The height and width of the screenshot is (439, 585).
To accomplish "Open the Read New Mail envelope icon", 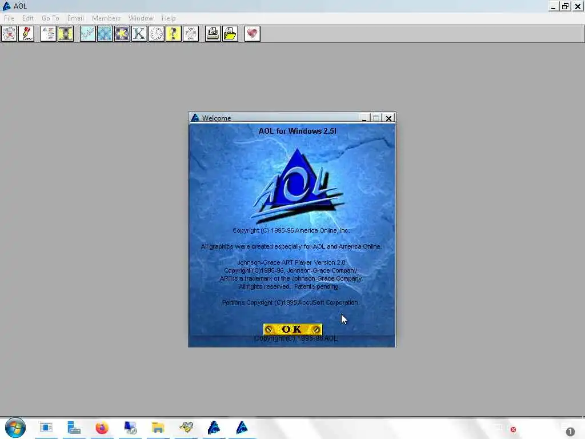I will (9, 34).
